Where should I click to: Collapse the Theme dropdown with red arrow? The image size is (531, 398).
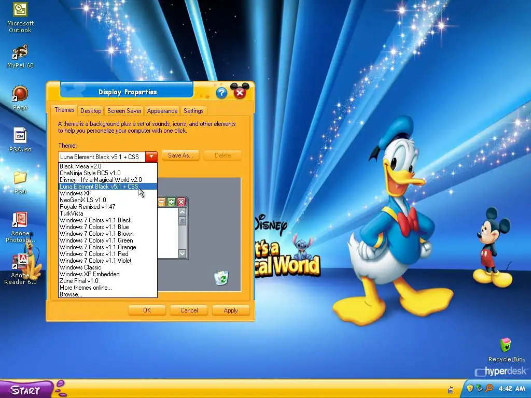pos(151,157)
